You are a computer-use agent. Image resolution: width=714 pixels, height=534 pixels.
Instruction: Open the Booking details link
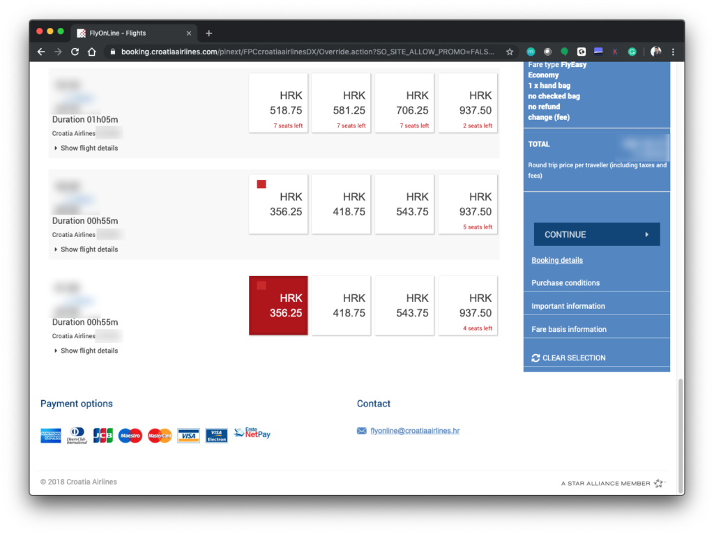click(x=557, y=260)
